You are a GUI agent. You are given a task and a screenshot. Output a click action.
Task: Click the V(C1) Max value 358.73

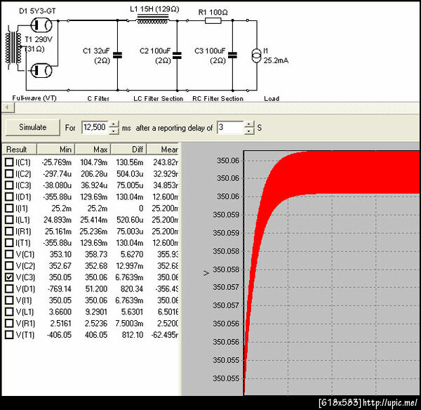96,254
